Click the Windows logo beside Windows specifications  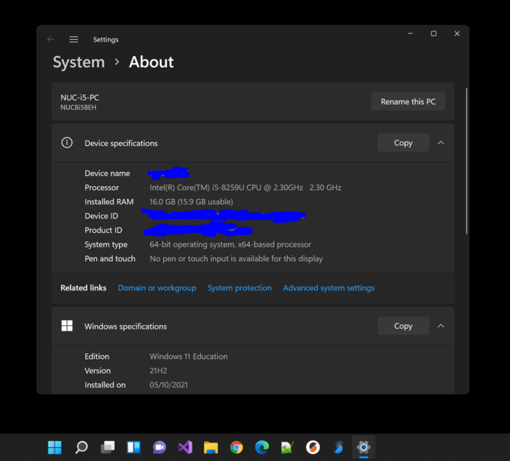point(67,326)
